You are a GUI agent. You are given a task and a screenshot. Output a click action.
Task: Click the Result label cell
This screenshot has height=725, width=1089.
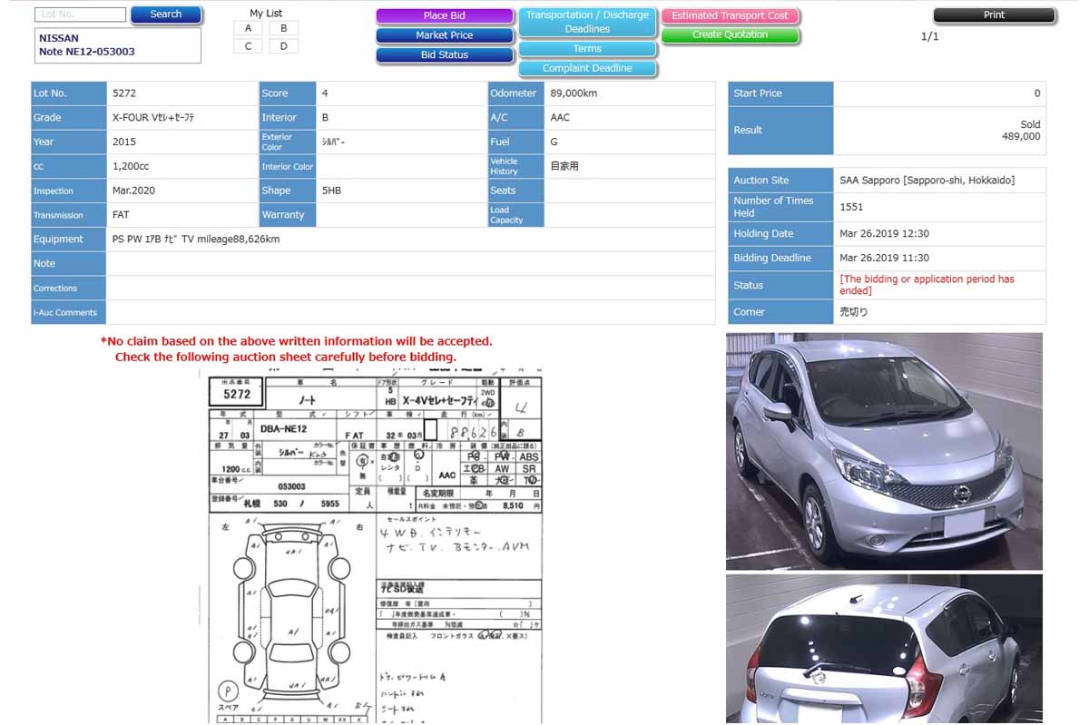pos(780,131)
